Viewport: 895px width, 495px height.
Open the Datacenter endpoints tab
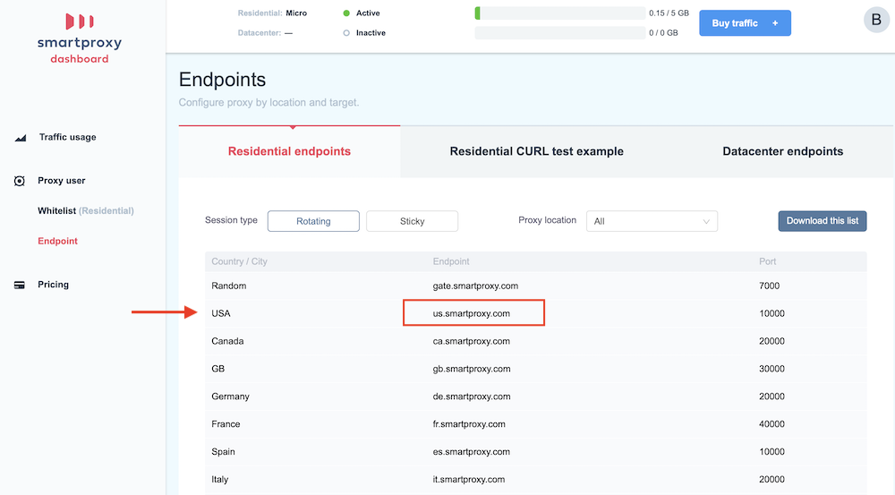coord(782,151)
